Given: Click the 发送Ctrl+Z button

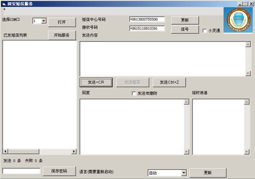Looking at the screenshot, I should point(169,82).
